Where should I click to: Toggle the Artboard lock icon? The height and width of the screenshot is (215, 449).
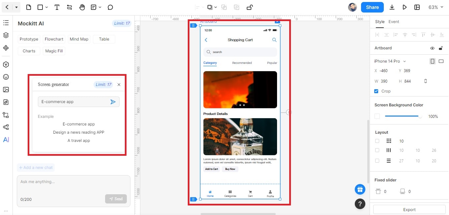[441, 48]
